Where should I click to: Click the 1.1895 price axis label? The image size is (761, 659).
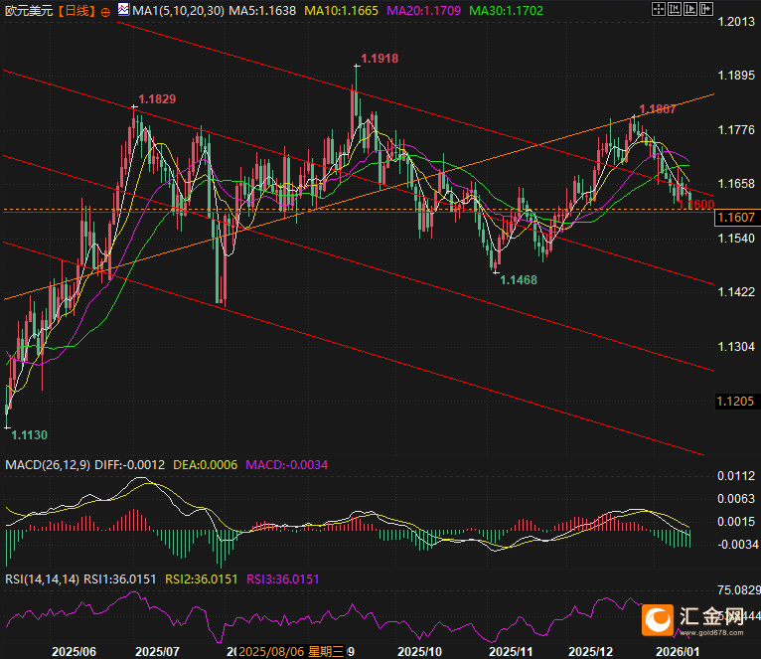pyautogui.click(x=736, y=76)
